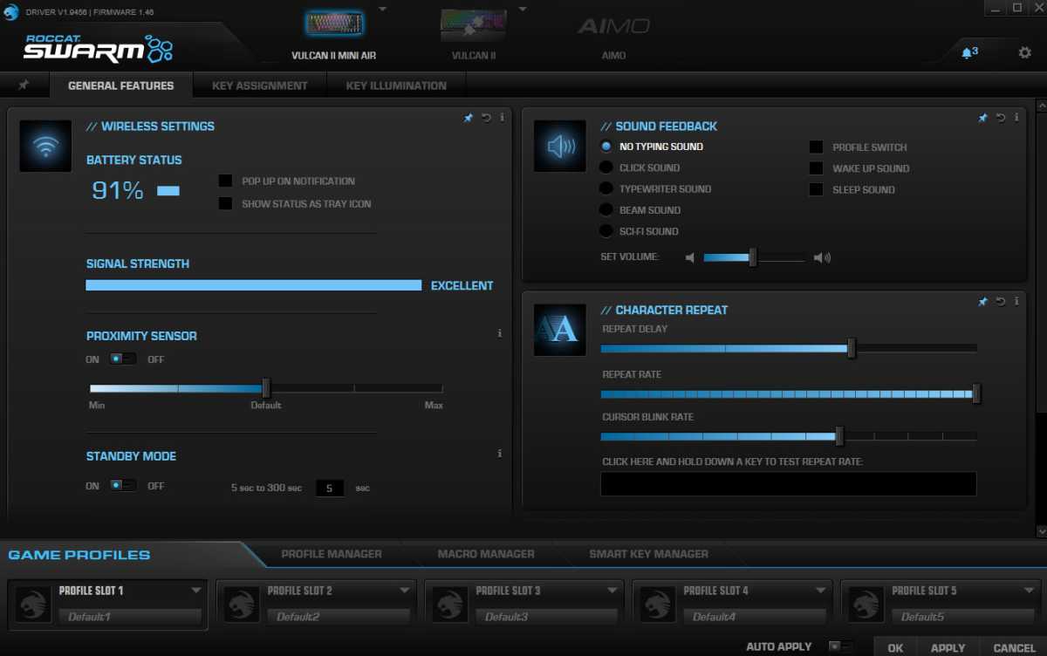
Task: Expand Profile Slot 4 dropdown
Action: [x=822, y=591]
